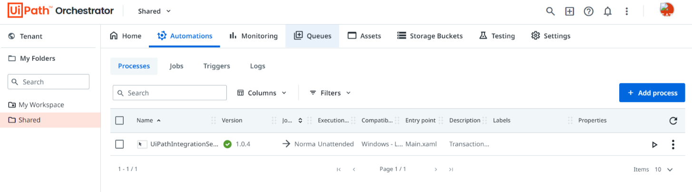Go to previous page
The width and height of the screenshot is (692, 192).
point(354,169)
